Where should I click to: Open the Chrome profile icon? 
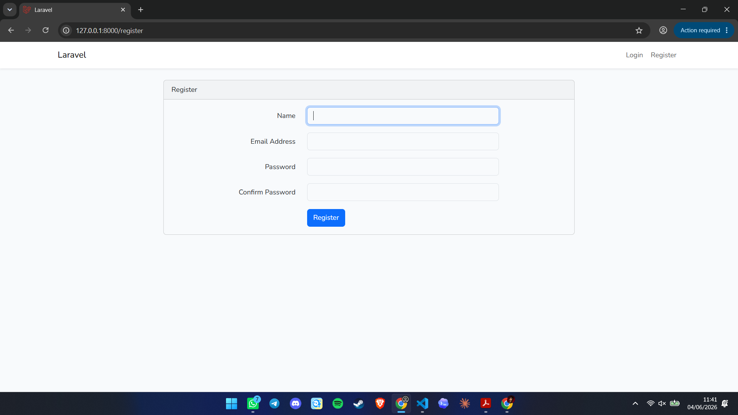pos(663,30)
